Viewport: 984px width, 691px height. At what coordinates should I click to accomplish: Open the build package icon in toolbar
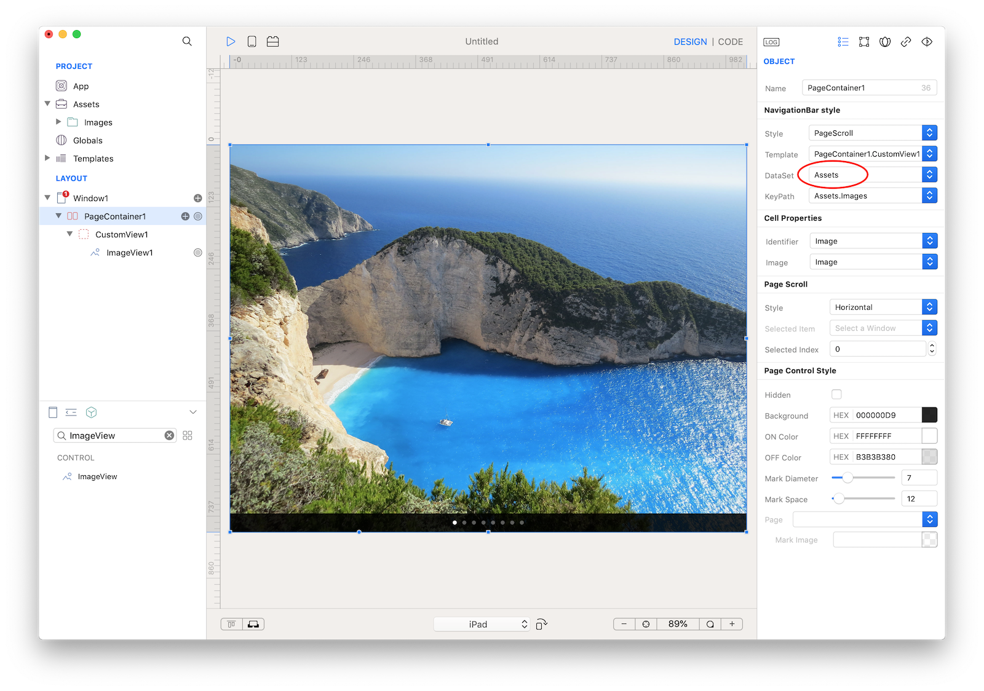tap(272, 41)
